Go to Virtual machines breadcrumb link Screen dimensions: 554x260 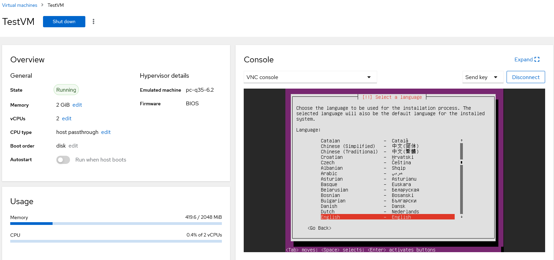coord(20,5)
